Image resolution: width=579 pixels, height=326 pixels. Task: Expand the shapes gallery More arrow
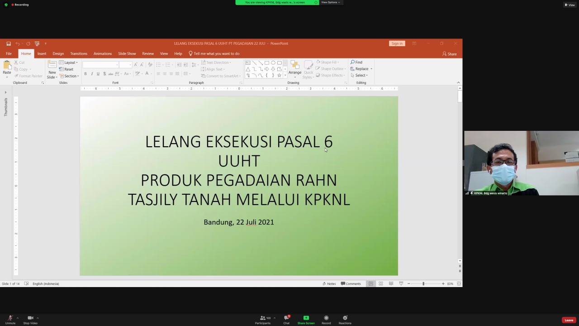click(285, 76)
